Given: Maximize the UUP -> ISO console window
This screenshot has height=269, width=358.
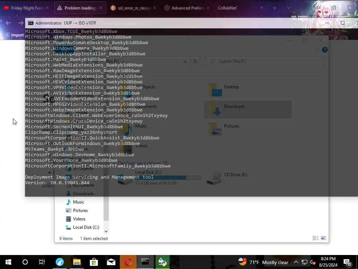Looking at the screenshot, I should tap(343, 23).
